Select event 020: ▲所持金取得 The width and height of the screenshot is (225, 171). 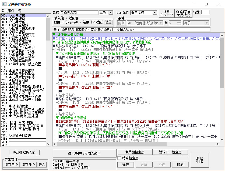pyautogui.click(x=23, y=80)
